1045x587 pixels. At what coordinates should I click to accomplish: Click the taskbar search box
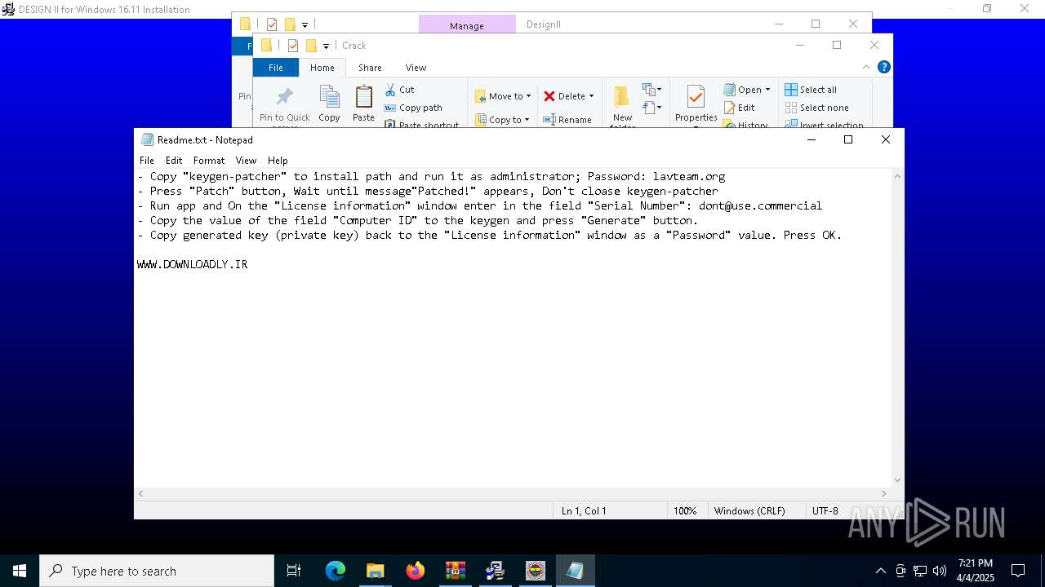pyautogui.click(x=157, y=571)
